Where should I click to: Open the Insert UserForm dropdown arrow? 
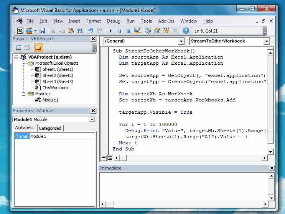pos(35,31)
